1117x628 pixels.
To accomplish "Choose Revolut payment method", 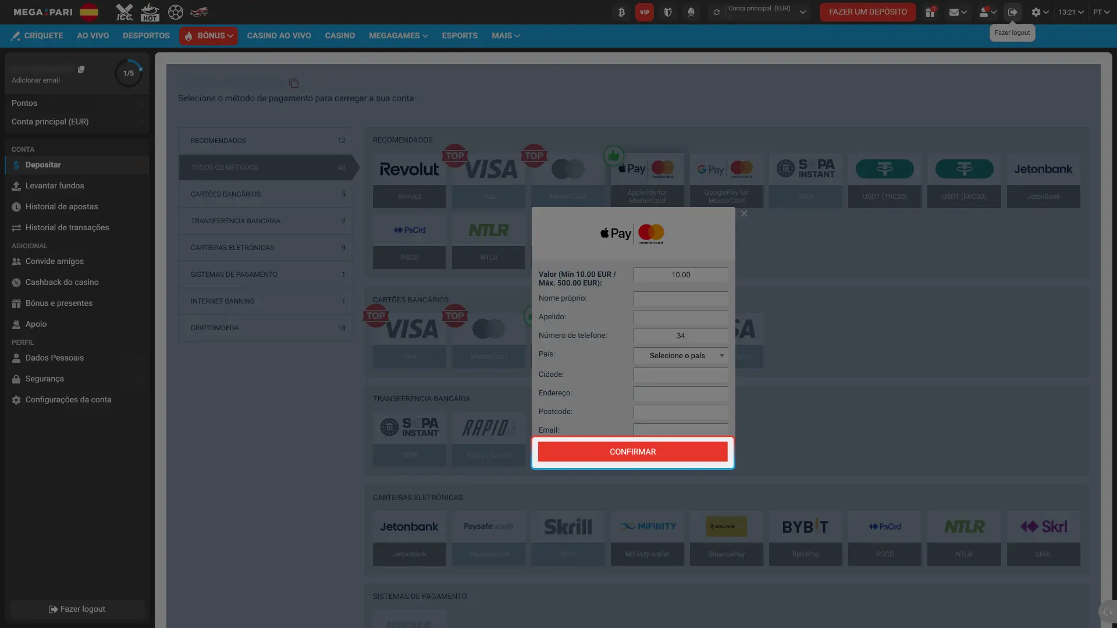I will tap(410, 181).
